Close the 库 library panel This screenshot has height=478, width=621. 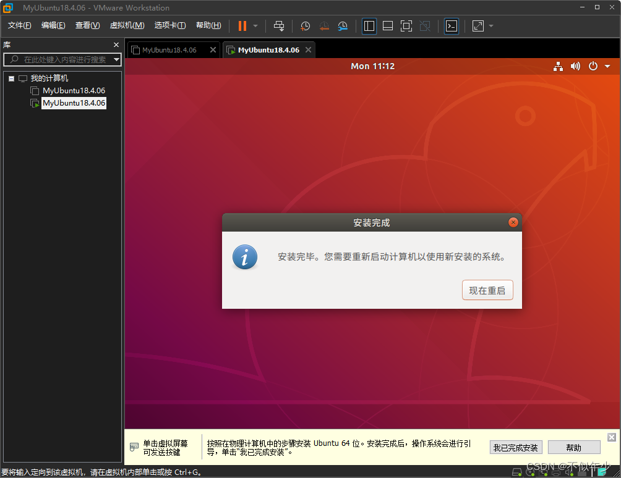point(116,45)
